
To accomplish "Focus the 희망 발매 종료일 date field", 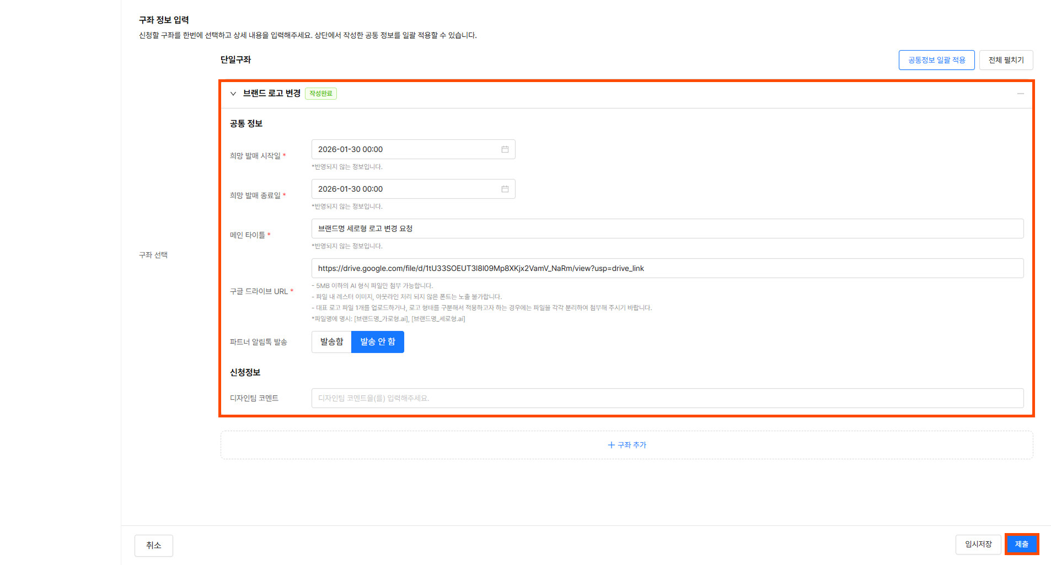I will [405, 189].
